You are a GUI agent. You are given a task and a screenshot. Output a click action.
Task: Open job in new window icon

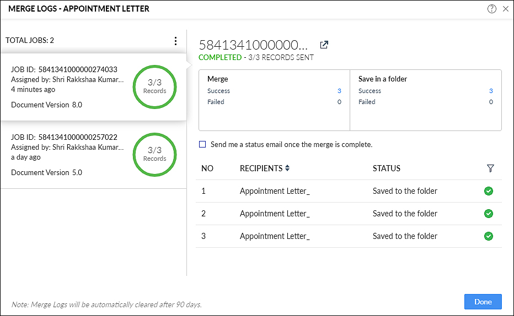tap(324, 45)
